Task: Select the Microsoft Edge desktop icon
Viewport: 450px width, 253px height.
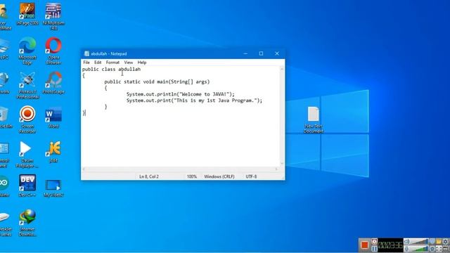Action: click(27, 51)
